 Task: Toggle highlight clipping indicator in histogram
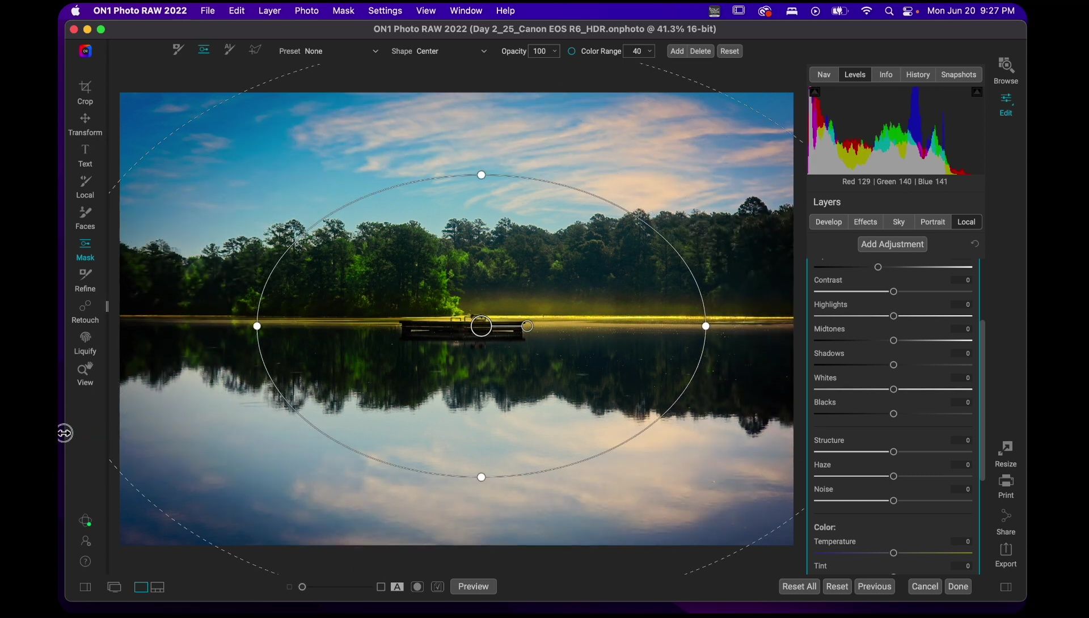coord(977,92)
